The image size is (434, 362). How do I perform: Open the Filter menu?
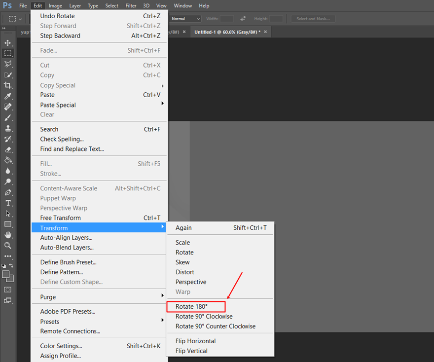tap(131, 5)
